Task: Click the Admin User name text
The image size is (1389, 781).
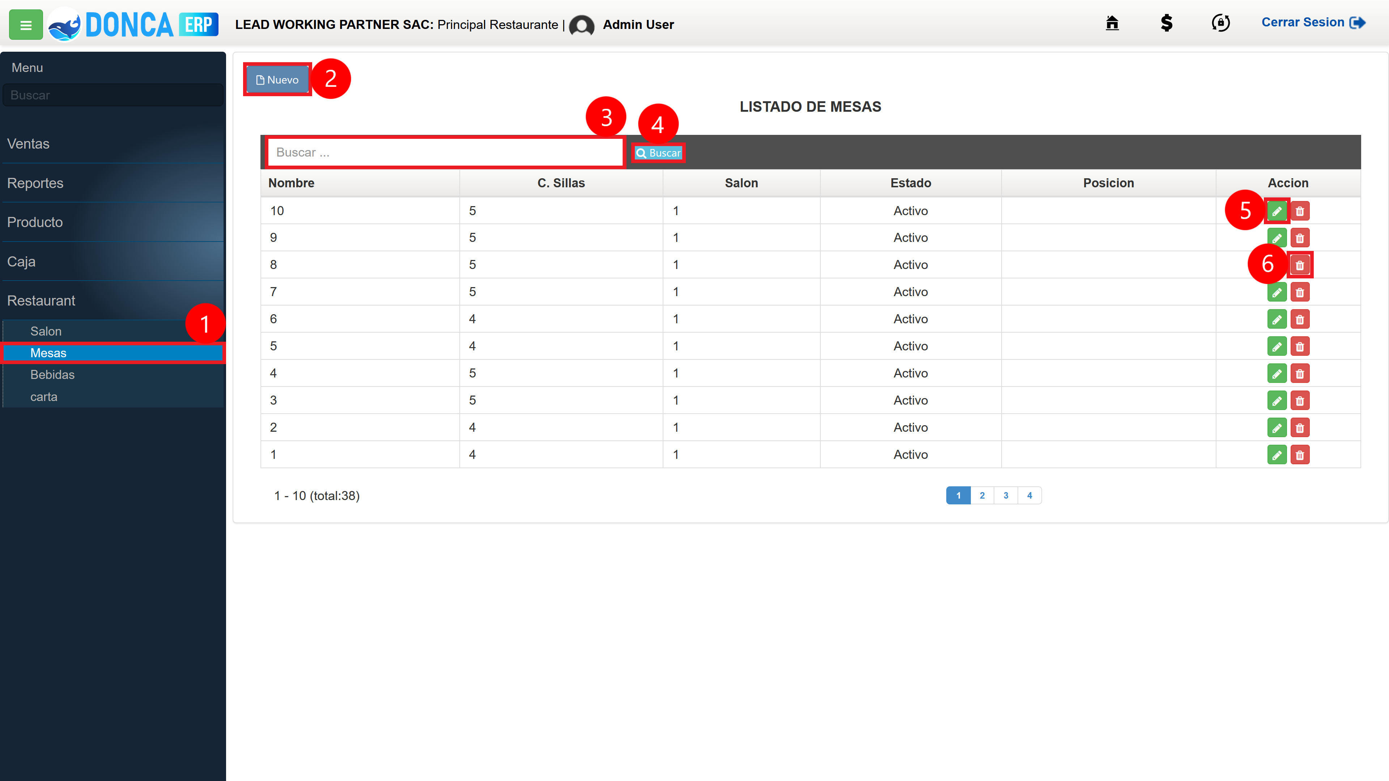Action: coord(638,25)
